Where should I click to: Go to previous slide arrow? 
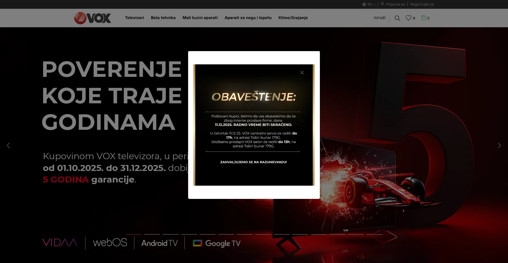8,145
